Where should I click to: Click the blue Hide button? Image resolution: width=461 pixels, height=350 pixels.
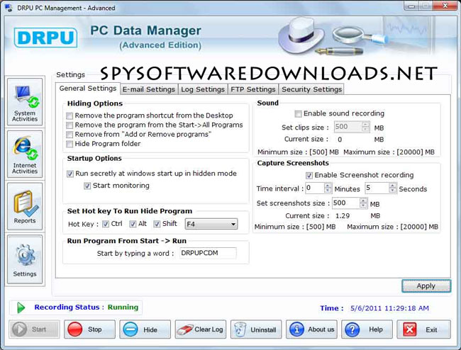[x=145, y=329]
